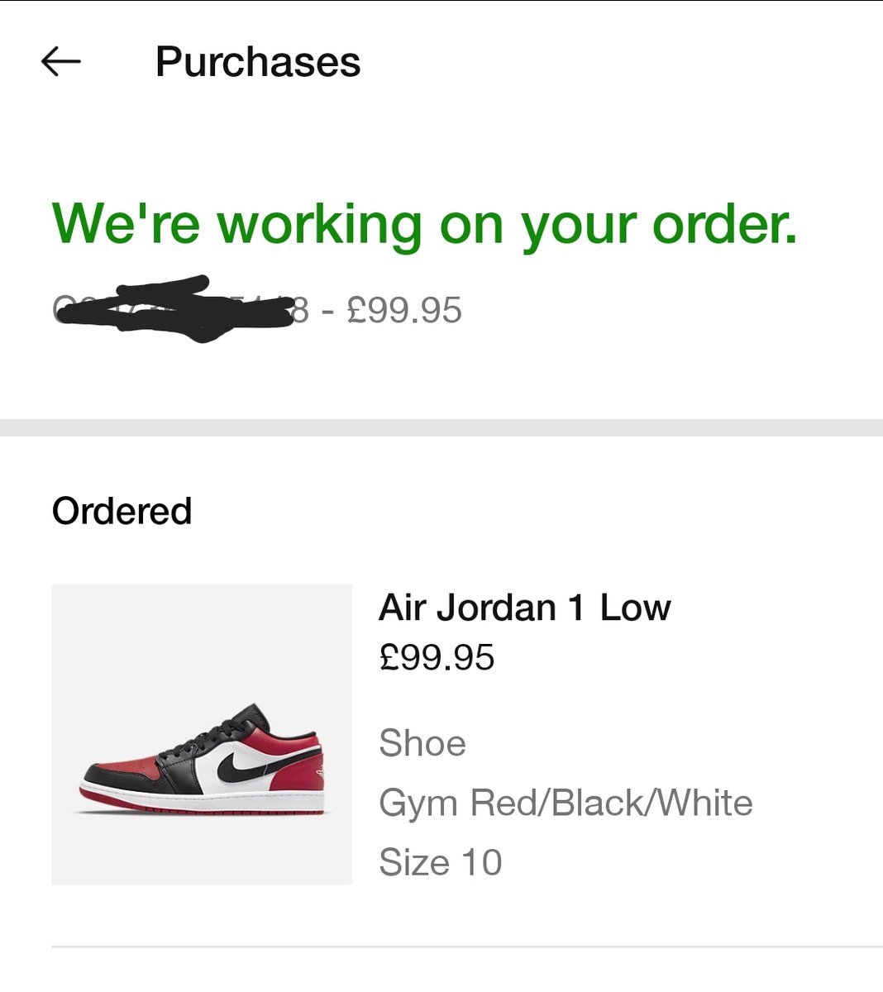This screenshot has height=992, width=883.
Task: Select the Shoe category text
Action: point(422,743)
